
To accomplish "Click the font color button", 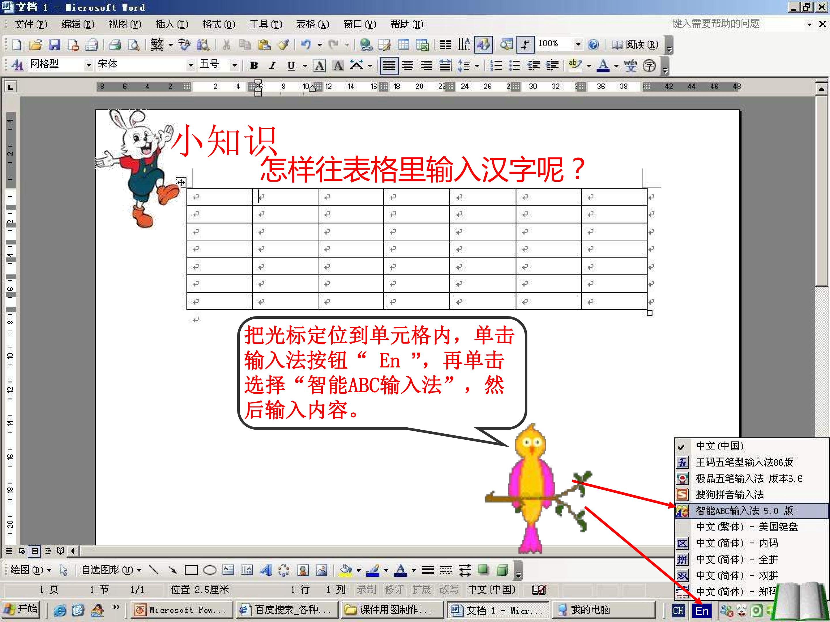I will (x=603, y=66).
